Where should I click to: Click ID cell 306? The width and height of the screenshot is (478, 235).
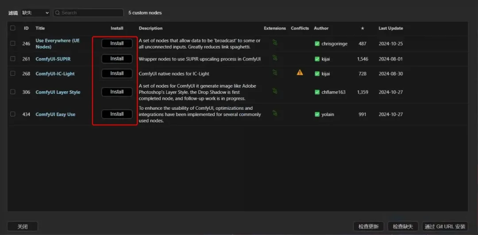click(x=26, y=92)
